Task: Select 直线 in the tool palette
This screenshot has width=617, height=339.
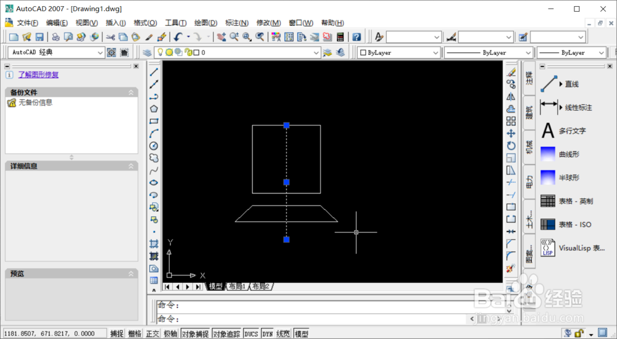Action: [560, 84]
